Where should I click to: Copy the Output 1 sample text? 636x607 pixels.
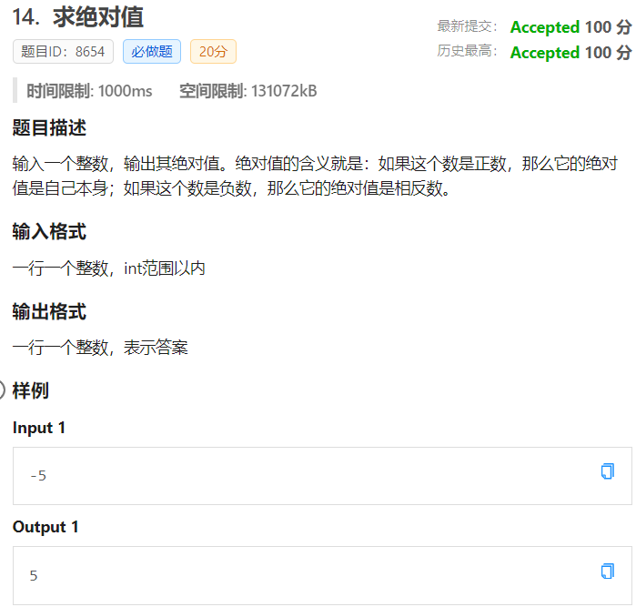(x=607, y=572)
